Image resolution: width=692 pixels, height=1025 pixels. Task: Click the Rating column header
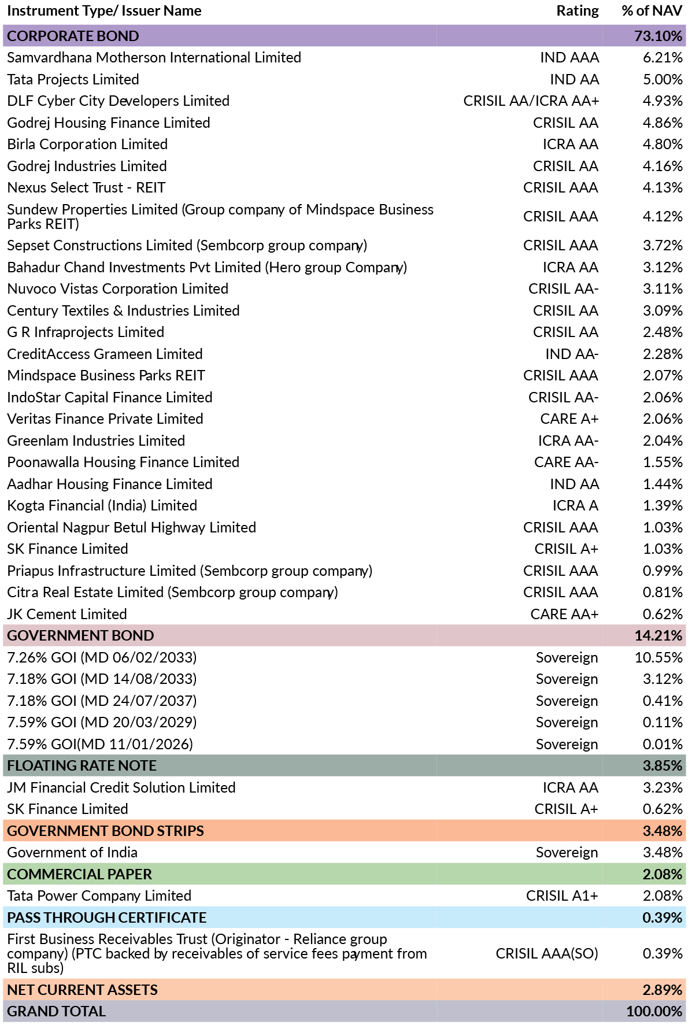[578, 11]
